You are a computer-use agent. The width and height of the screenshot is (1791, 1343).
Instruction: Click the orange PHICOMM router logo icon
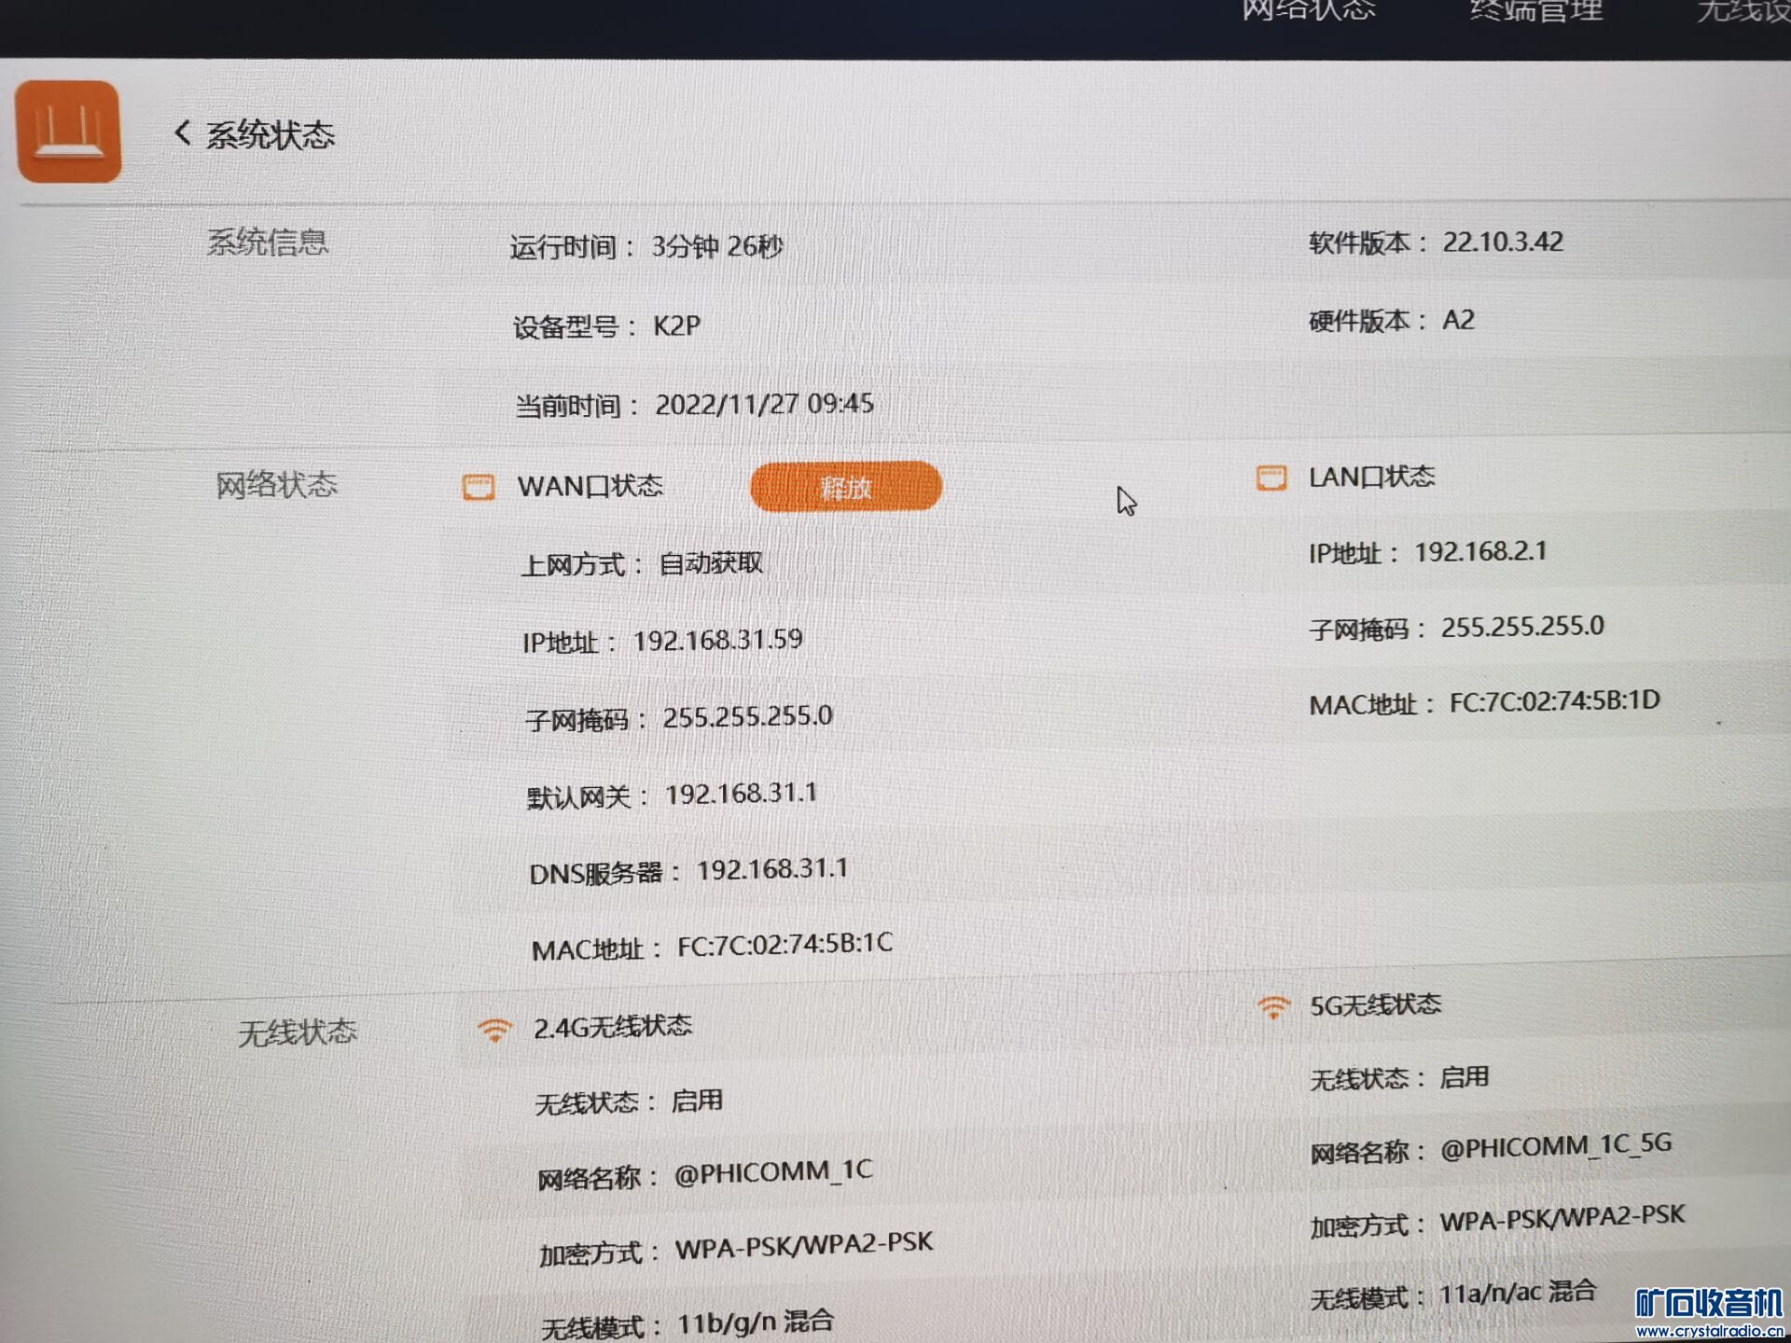tap(69, 131)
